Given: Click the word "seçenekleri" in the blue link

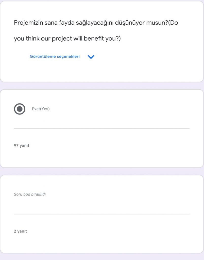Looking at the screenshot, I should tap(68, 57).
